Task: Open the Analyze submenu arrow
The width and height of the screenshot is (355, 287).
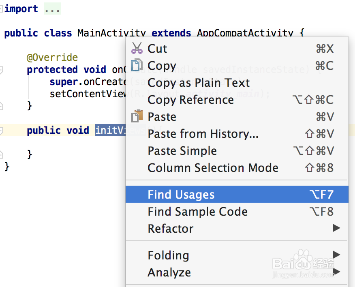Action: click(336, 272)
